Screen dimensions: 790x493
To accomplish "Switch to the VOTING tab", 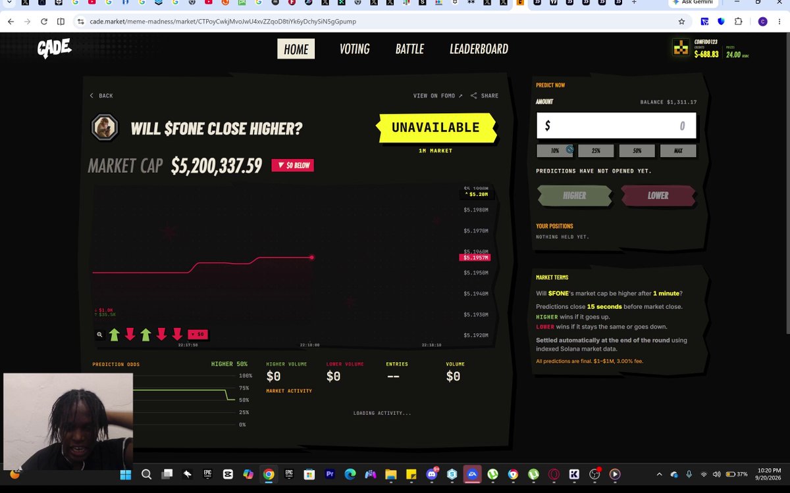I will [354, 49].
